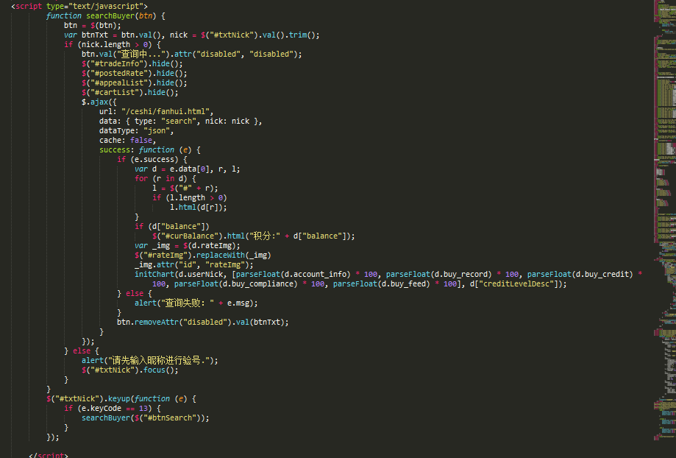Select the line hiding "#cartList"
The height and width of the screenshot is (458, 676).
click(129, 92)
